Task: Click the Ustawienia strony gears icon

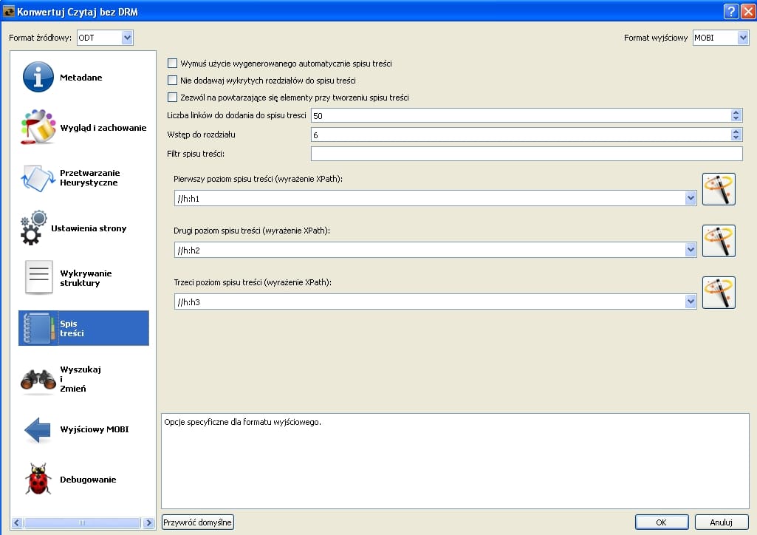Action: click(33, 228)
